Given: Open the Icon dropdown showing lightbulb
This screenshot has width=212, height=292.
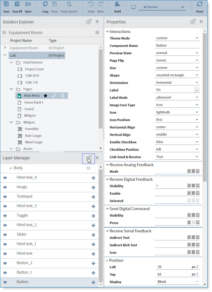Looking at the screenshot, I should coord(177,112).
